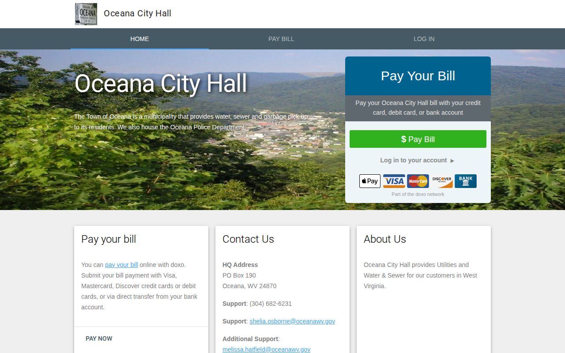
Task: Email shelia.osborne@oceanawv.gov support link
Action: pyautogui.click(x=292, y=321)
